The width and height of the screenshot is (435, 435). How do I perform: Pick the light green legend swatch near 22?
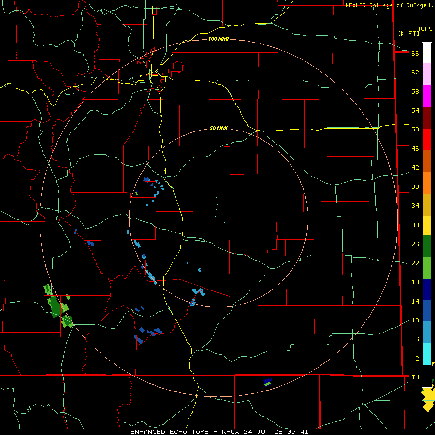[427, 268]
